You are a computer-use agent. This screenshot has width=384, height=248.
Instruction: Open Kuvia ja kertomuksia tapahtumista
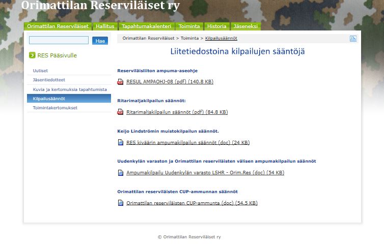coord(65,89)
